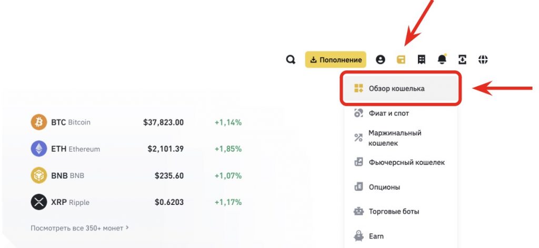Select Фиат и спот menu item
The image size is (539, 248).
click(x=388, y=113)
